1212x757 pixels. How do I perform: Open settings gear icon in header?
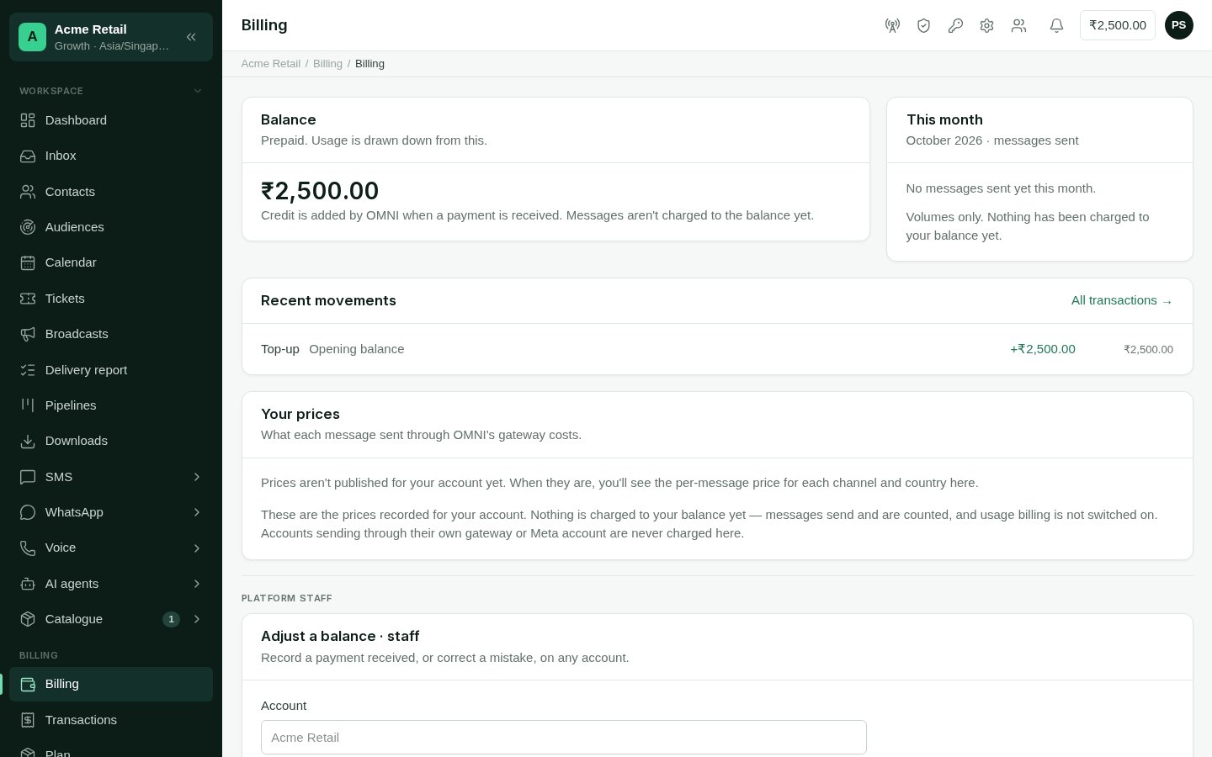tap(986, 25)
